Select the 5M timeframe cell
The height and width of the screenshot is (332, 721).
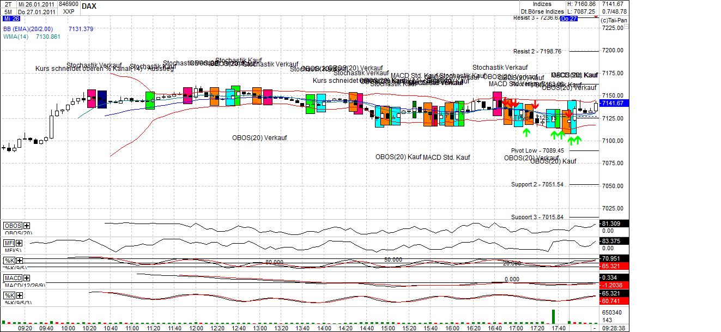click(8, 11)
